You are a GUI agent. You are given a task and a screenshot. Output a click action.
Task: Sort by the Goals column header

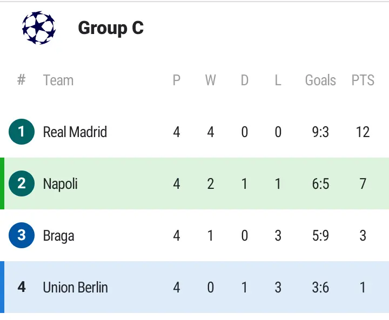(x=320, y=80)
